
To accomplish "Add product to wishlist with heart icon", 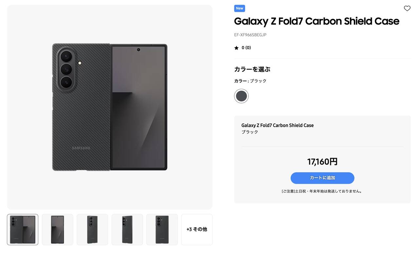I will tap(407, 8).
